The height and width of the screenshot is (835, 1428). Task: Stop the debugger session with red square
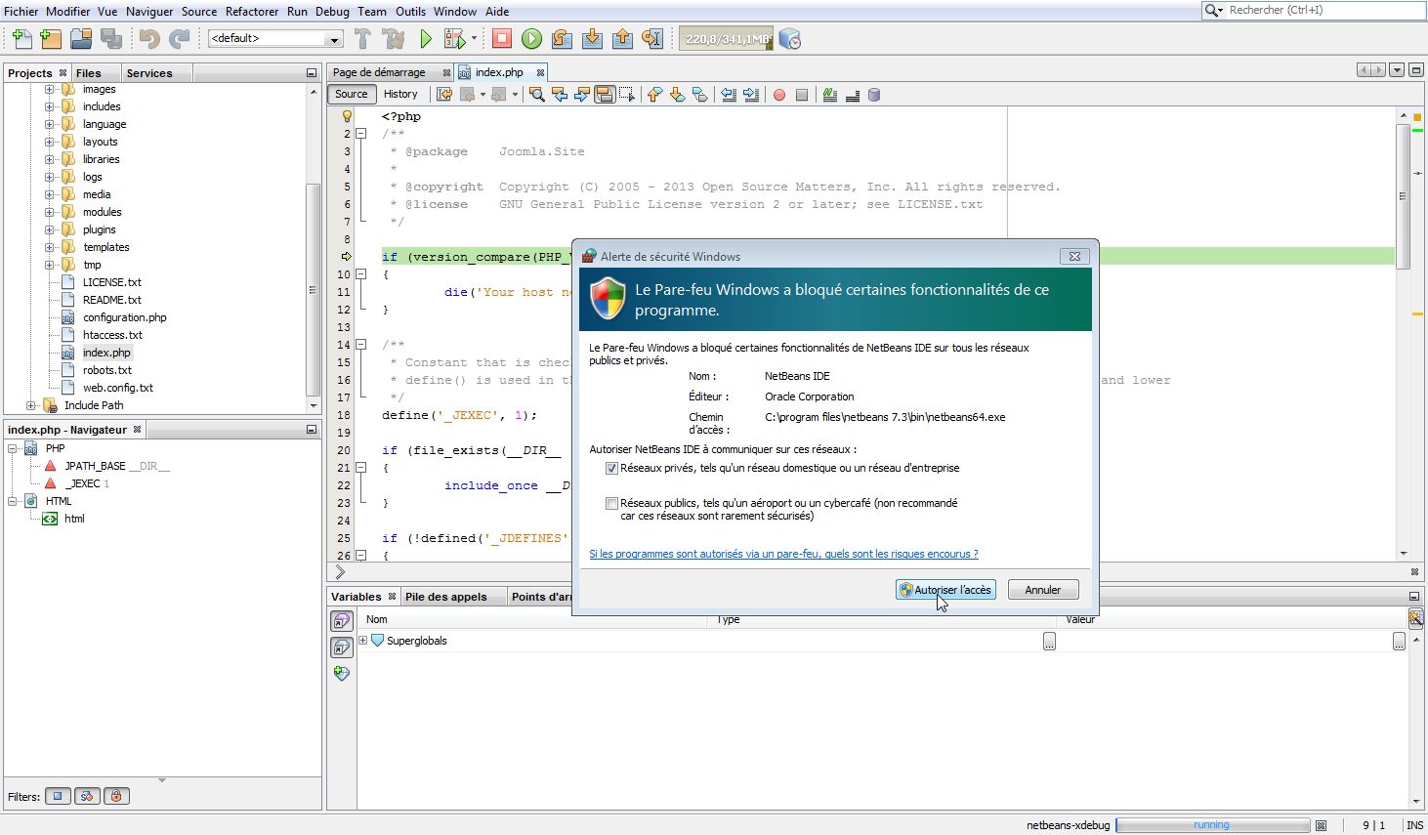[502, 39]
